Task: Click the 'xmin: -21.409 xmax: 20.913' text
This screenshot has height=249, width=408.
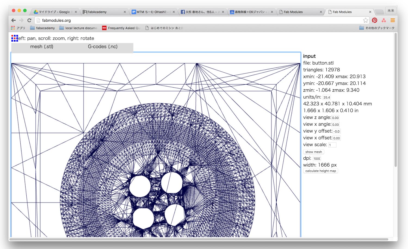Action: pyautogui.click(x=334, y=76)
